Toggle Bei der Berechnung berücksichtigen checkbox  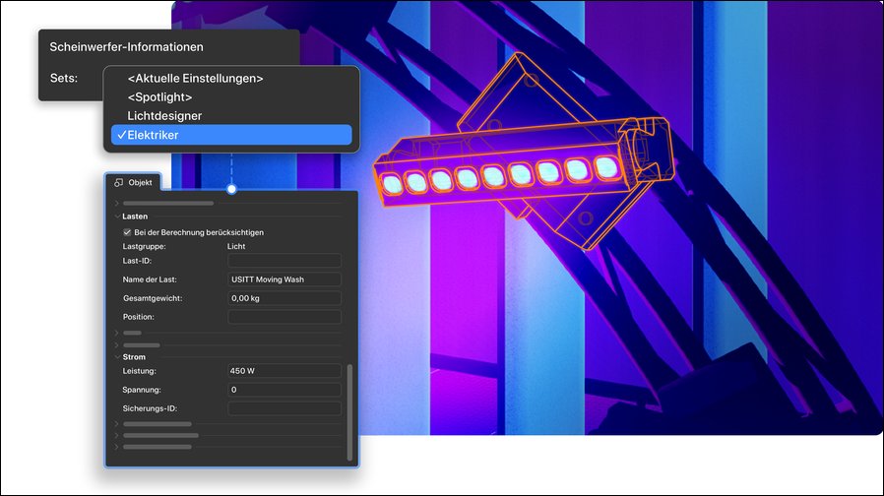pos(127,232)
